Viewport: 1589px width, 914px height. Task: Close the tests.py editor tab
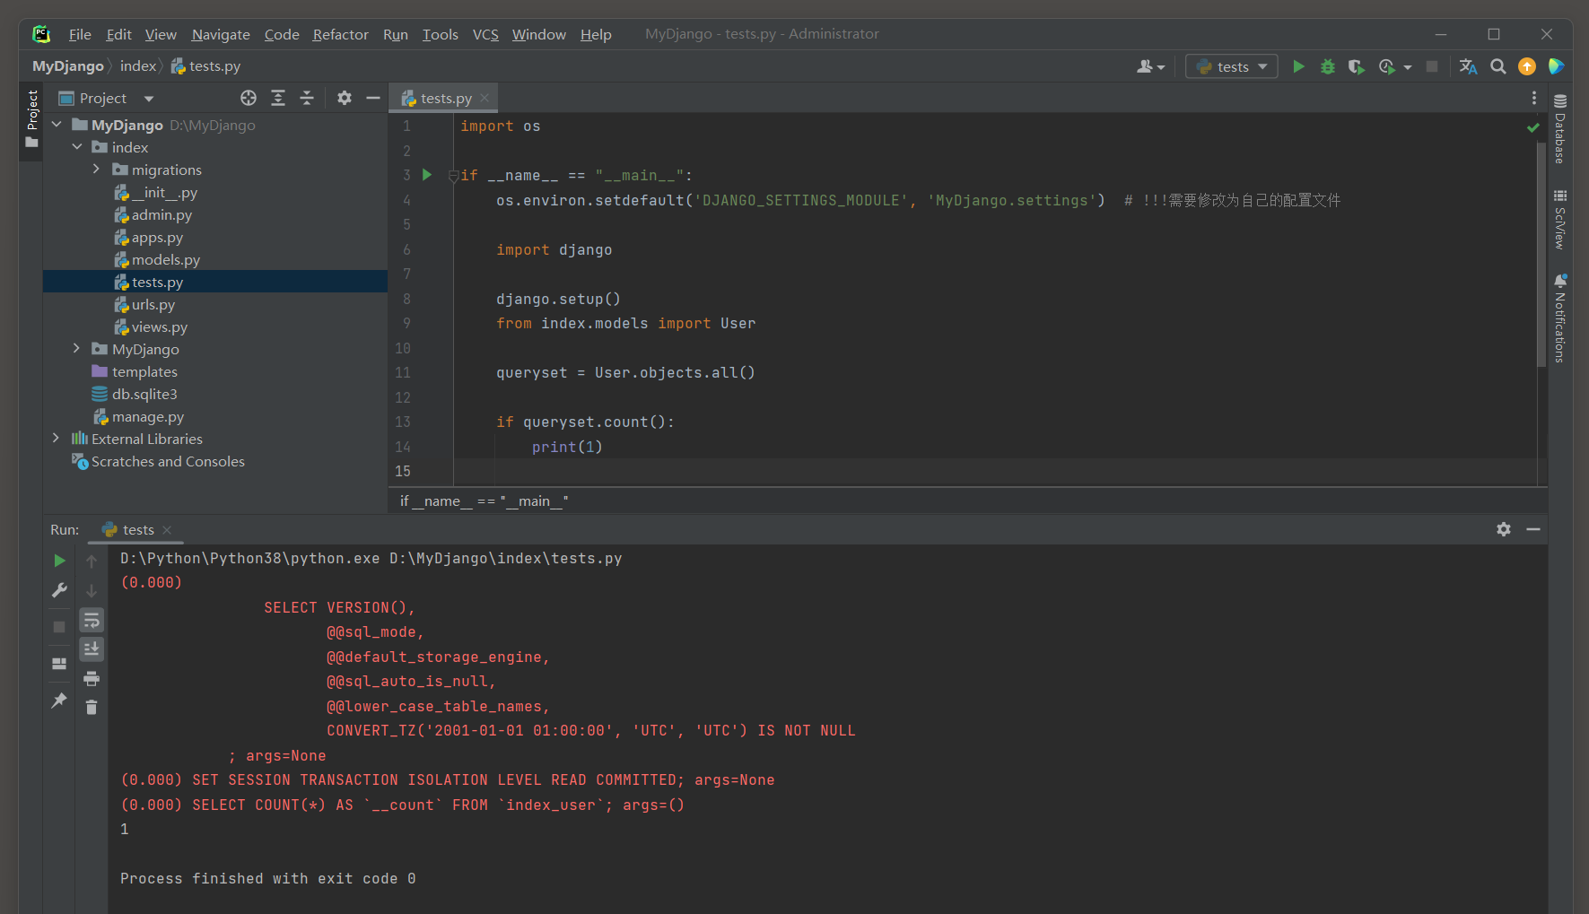[485, 98]
